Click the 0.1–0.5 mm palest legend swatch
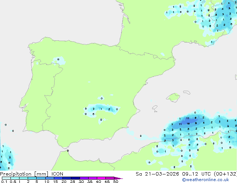Screen dimensions: 237x183 point(6,178)
